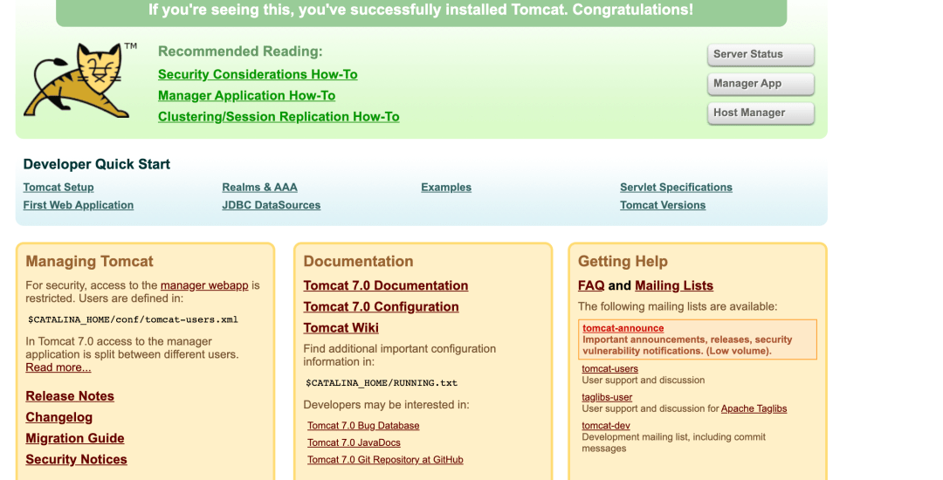
Task: Click the 'Development mailing list, including commit messages' text
Action: [x=673, y=442]
